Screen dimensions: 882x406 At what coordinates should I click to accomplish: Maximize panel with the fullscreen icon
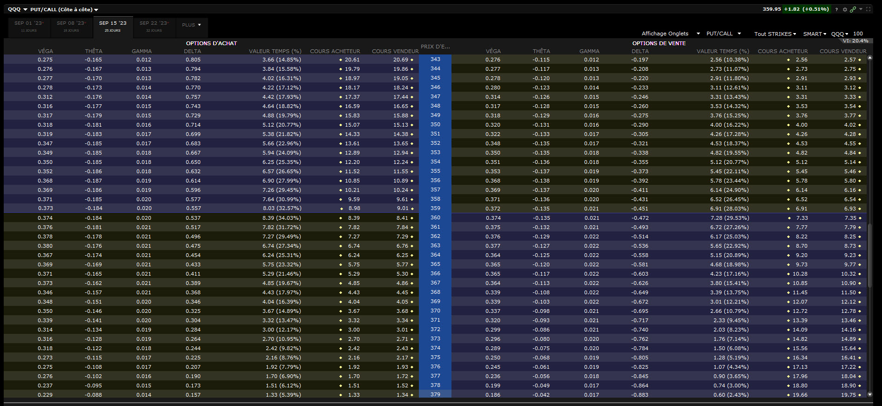click(x=869, y=9)
